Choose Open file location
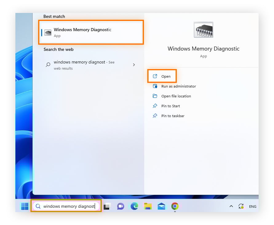Screen dimensions: 274x225 [x=176, y=96]
